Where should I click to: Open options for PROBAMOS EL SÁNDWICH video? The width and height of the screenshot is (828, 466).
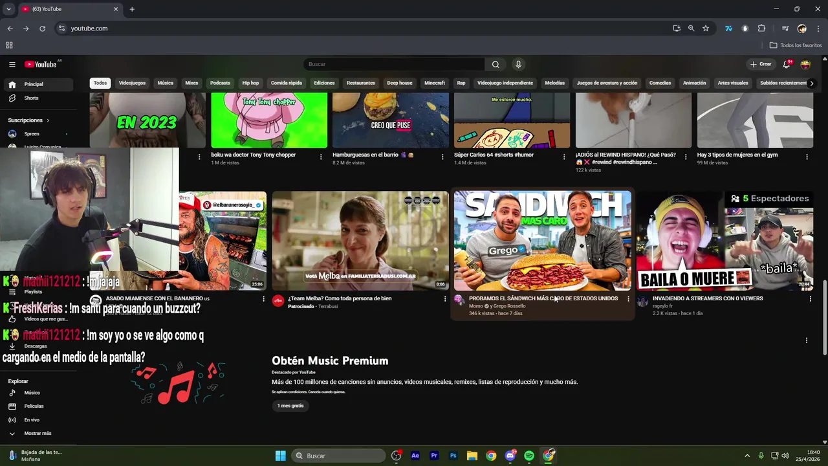coord(628,299)
